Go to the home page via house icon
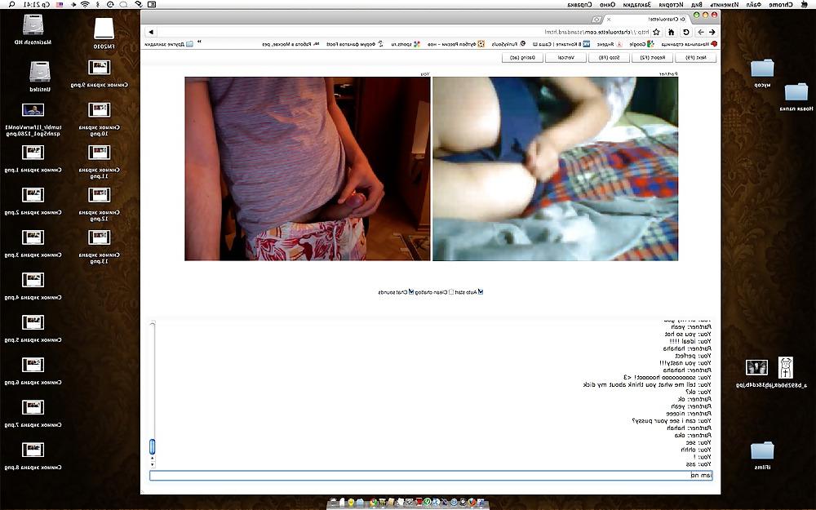The width and height of the screenshot is (816, 510). [672, 33]
